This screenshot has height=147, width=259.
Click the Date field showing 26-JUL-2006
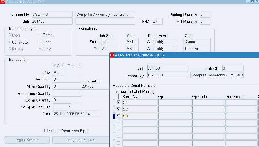(x=76, y=114)
